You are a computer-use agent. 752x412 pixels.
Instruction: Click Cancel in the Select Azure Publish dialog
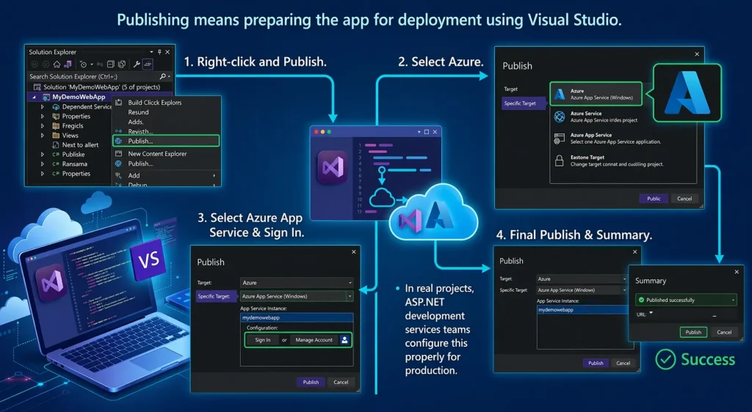tap(684, 199)
